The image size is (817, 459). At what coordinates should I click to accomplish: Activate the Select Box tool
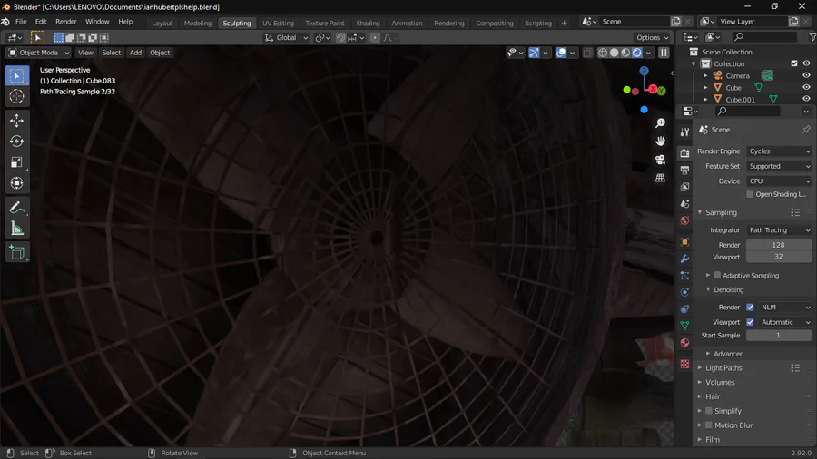[x=16, y=76]
